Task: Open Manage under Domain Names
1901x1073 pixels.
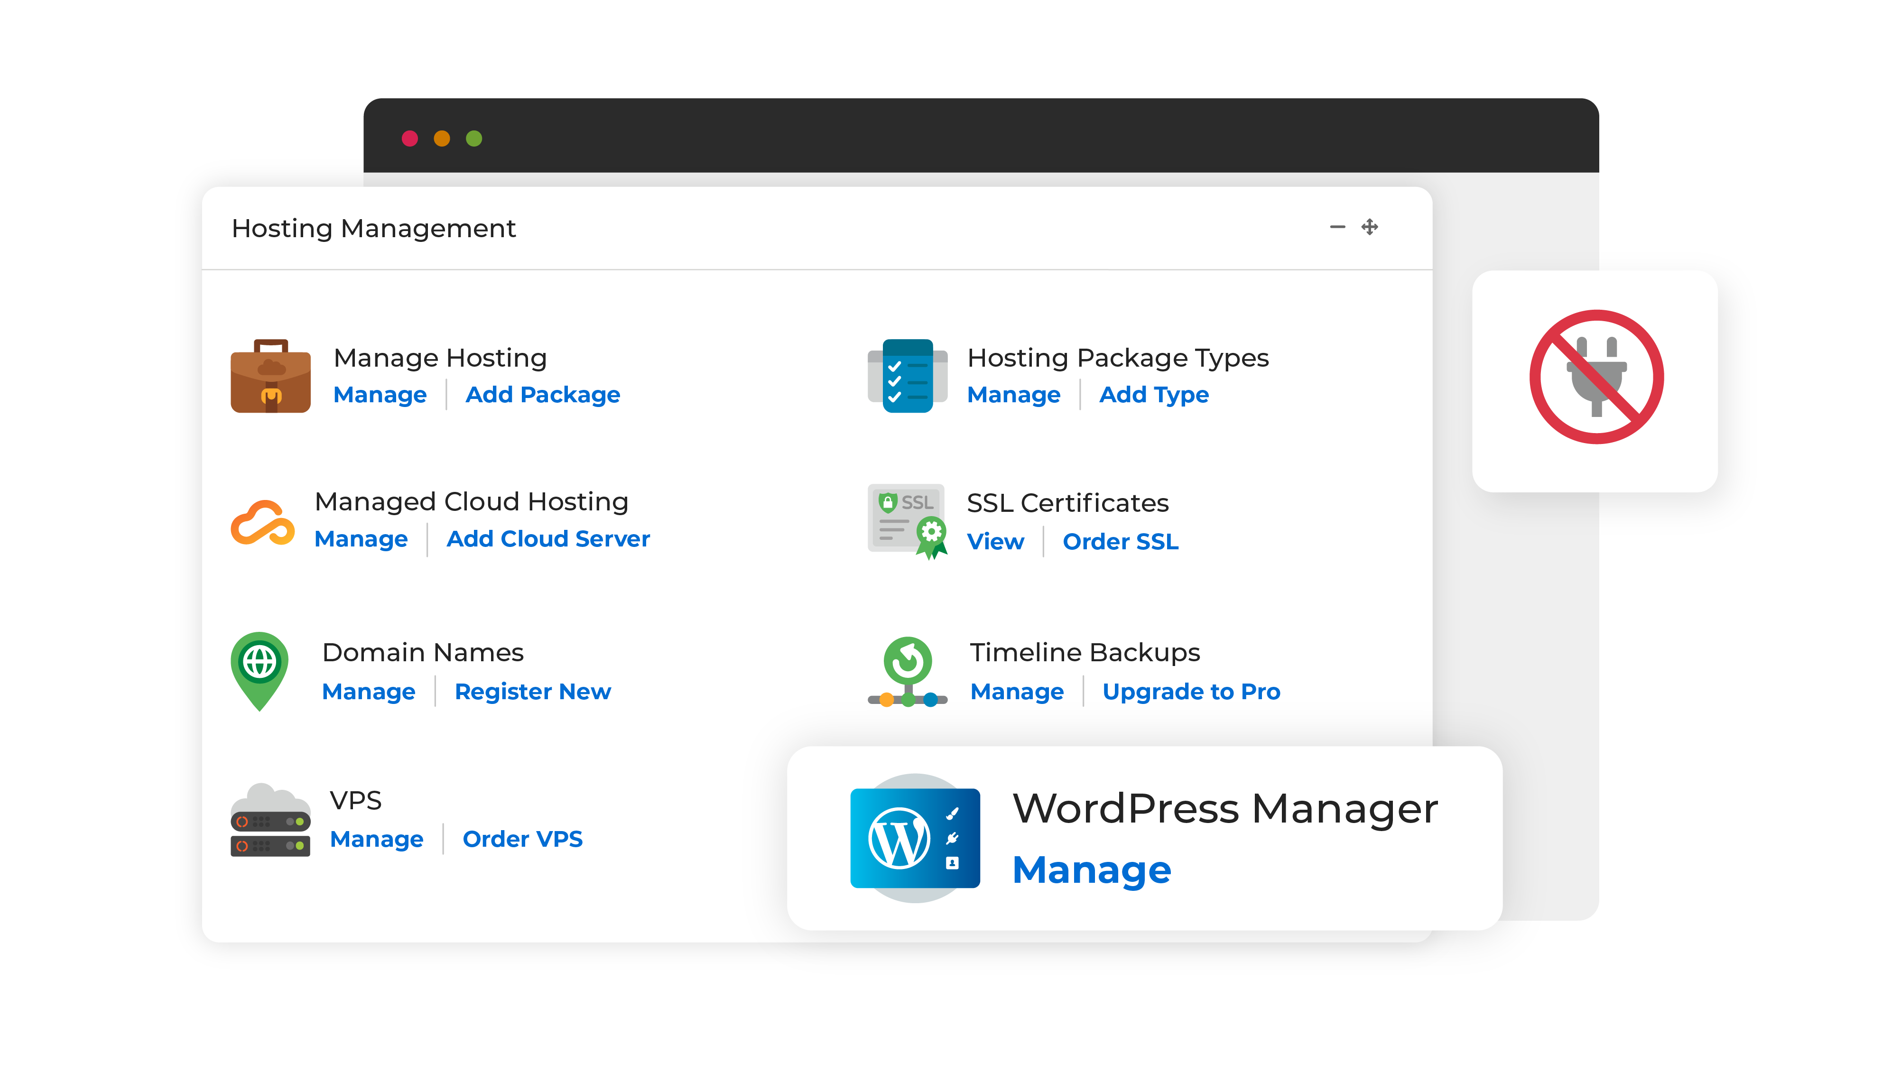Action: 369,692
